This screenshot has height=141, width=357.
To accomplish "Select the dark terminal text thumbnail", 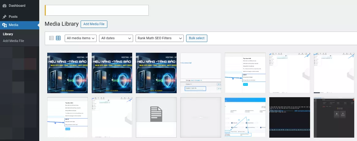I will [290, 117].
